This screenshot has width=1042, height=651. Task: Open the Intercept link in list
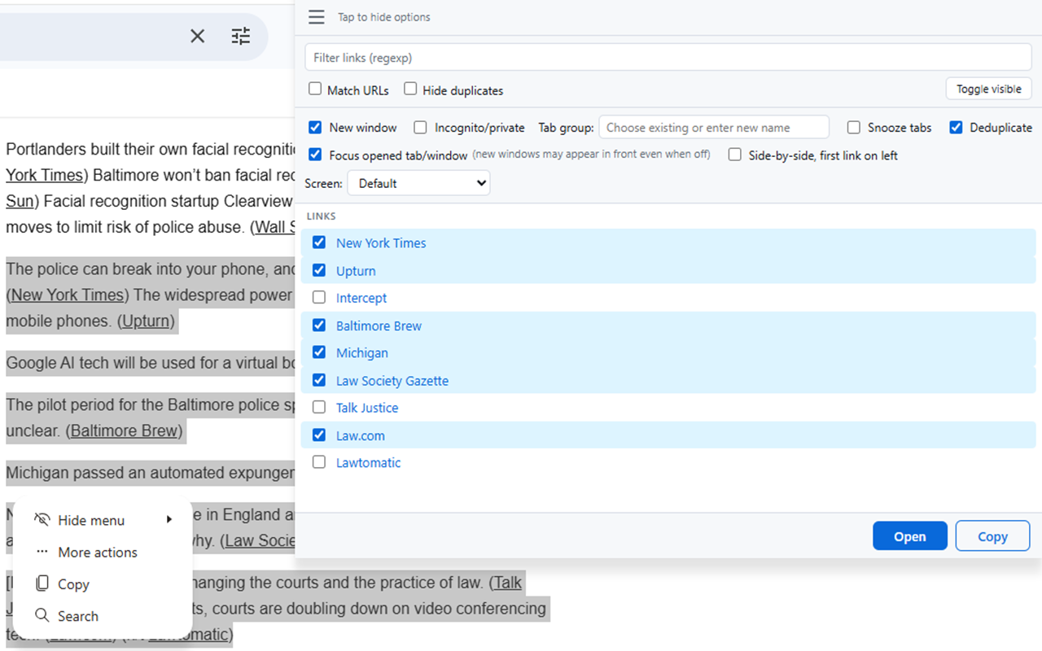tap(361, 298)
